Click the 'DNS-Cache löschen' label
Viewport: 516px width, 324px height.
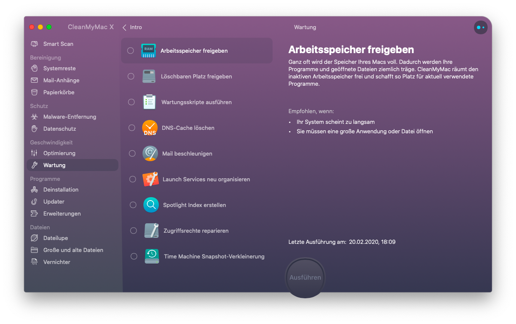click(x=188, y=128)
